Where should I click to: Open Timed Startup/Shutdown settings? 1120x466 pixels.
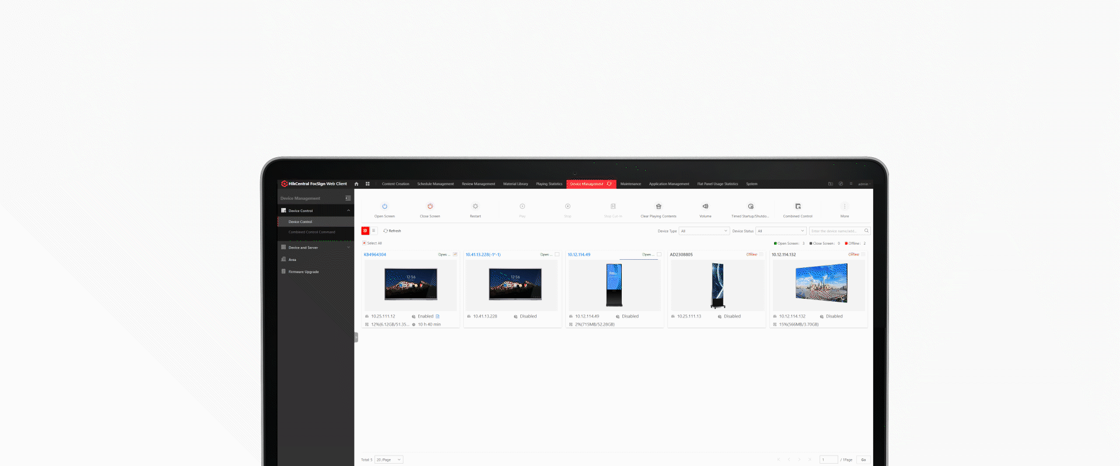point(751,207)
